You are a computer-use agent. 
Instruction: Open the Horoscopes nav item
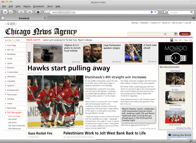[12, 94]
